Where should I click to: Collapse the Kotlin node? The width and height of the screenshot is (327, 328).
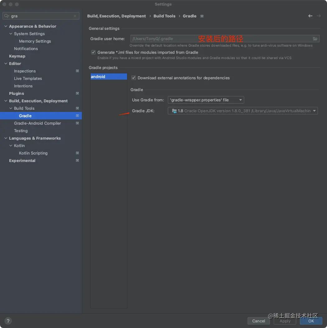[x=11, y=146]
